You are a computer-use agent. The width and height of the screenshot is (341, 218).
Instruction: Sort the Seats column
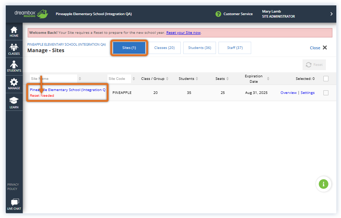pyautogui.click(x=227, y=79)
